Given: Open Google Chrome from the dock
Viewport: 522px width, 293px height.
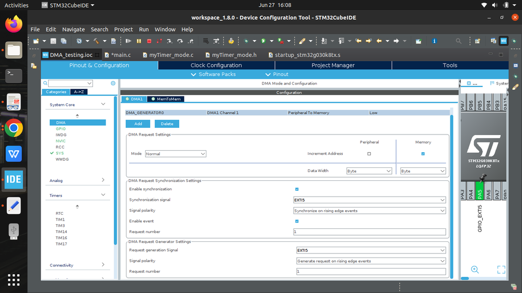Looking at the screenshot, I should pyautogui.click(x=14, y=128).
